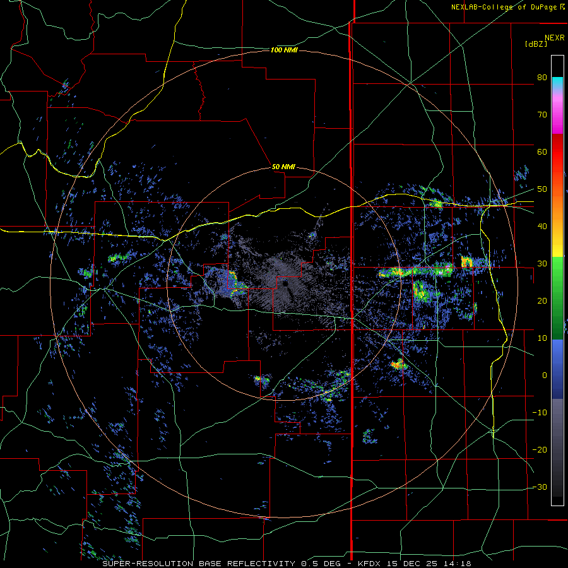568x568 pixels.
Task: Click the radar site black dot at center
Action: pos(285,283)
